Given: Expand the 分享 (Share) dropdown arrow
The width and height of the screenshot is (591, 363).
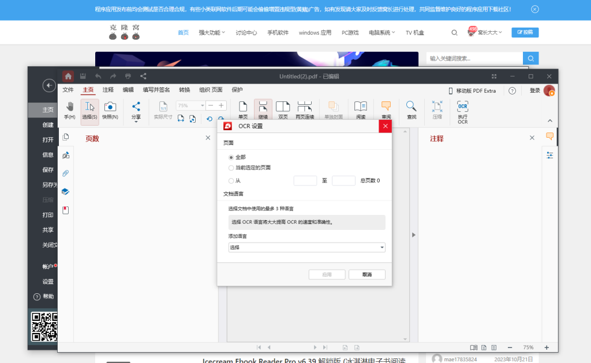Looking at the screenshot, I should 136,122.
